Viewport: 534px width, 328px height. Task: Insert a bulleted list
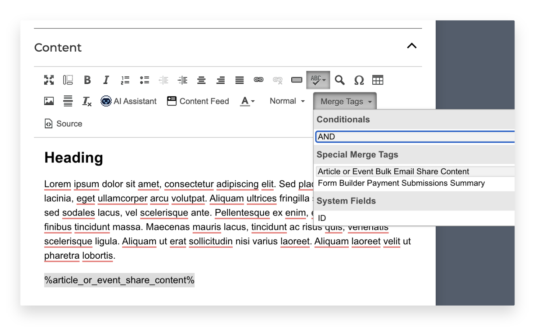[144, 80]
